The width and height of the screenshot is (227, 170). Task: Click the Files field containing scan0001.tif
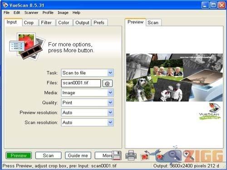(81, 83)
